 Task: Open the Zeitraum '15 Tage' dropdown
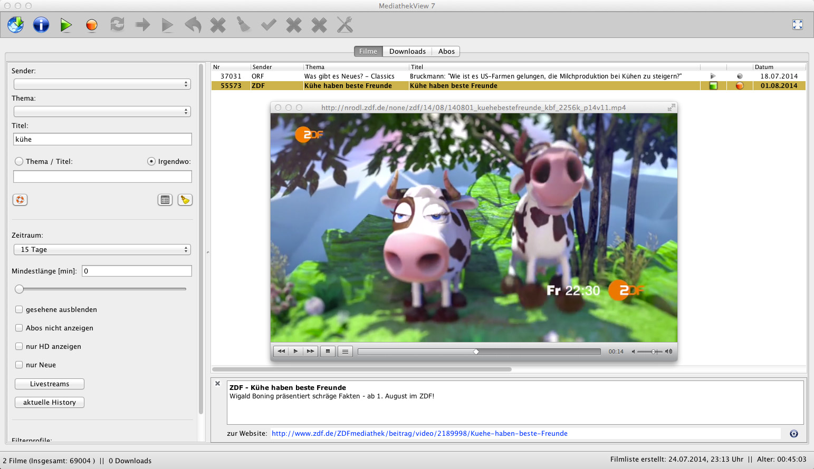click(102, 250)
